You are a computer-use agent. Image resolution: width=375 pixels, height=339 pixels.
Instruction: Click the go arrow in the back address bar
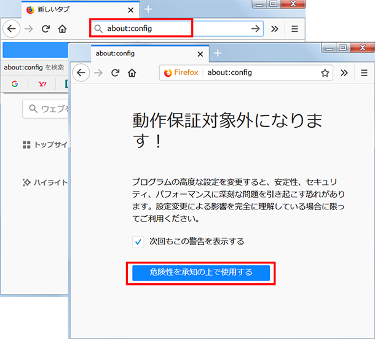tap(255, 29)
